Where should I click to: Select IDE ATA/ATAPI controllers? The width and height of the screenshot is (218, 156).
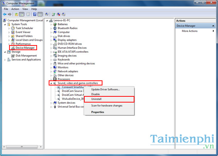pyautogui.click(x=73, y=52)
